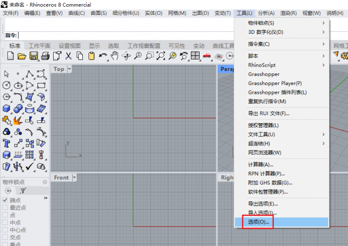Click the osnap filter funnel tab

pyautogui.click(x=23, y=191)
